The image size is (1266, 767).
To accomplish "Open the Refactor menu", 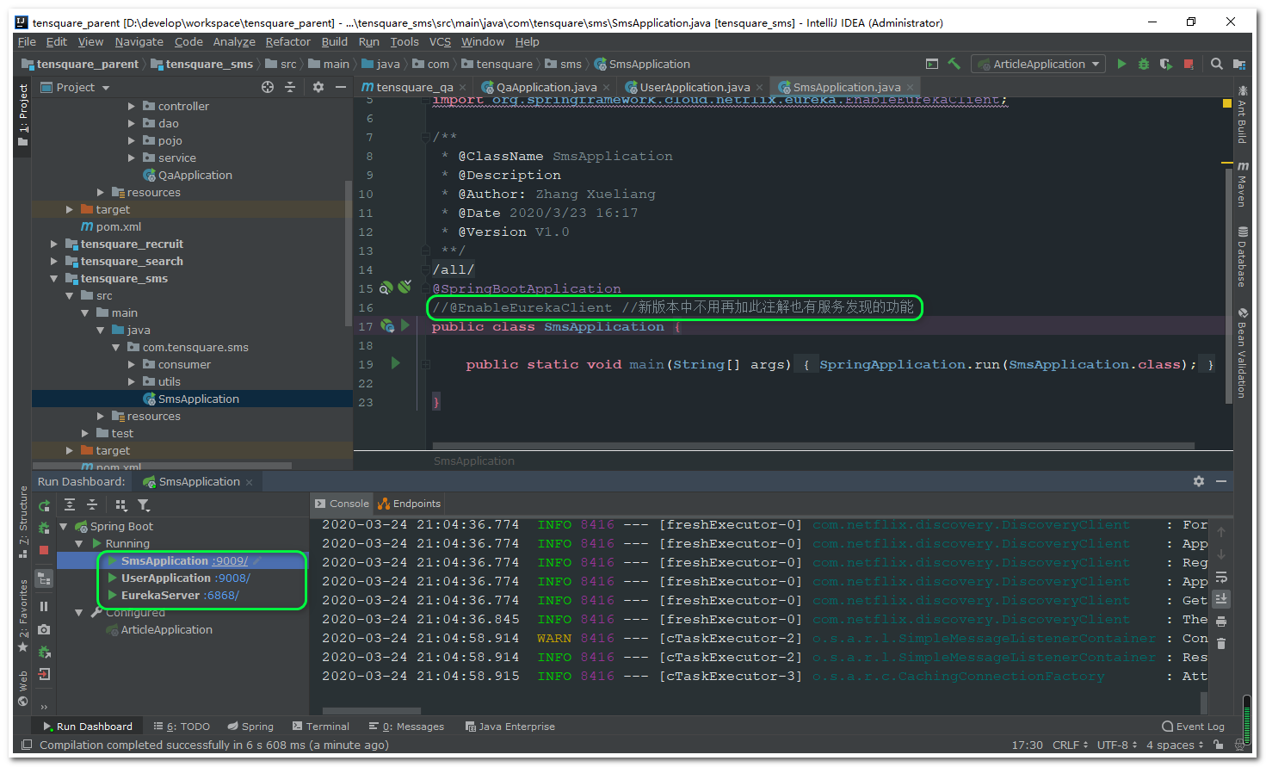I will [287, 41].
